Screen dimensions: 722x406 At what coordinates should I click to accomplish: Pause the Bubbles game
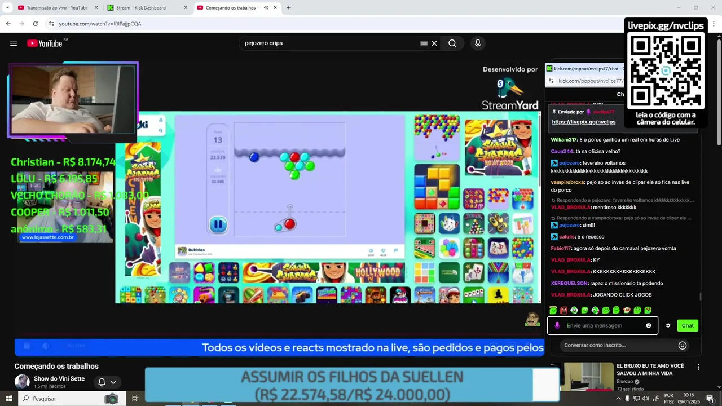pos(218,225)
